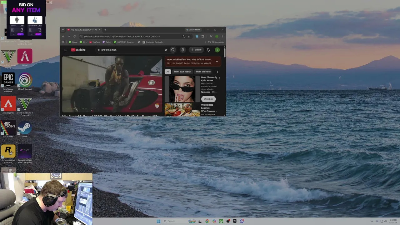Show hidden system tray icons
The width and height of the screenshot is (400, 225).
click(372, 221)
